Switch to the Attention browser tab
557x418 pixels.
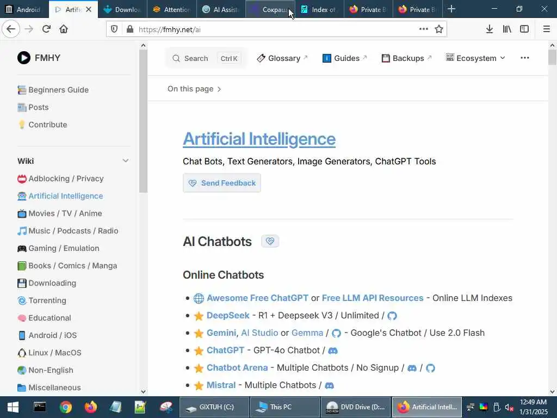[172, 9]
